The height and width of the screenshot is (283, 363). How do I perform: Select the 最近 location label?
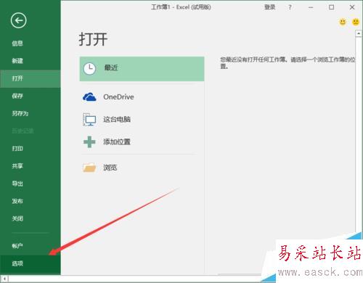click(x=111, y=67)
